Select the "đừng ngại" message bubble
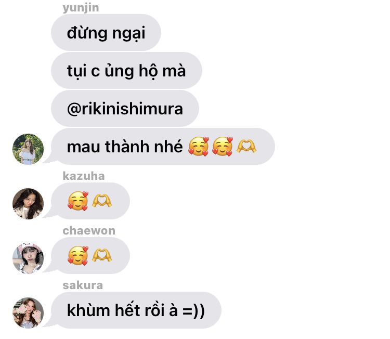390x339 pixels. [x=106, y=33]
